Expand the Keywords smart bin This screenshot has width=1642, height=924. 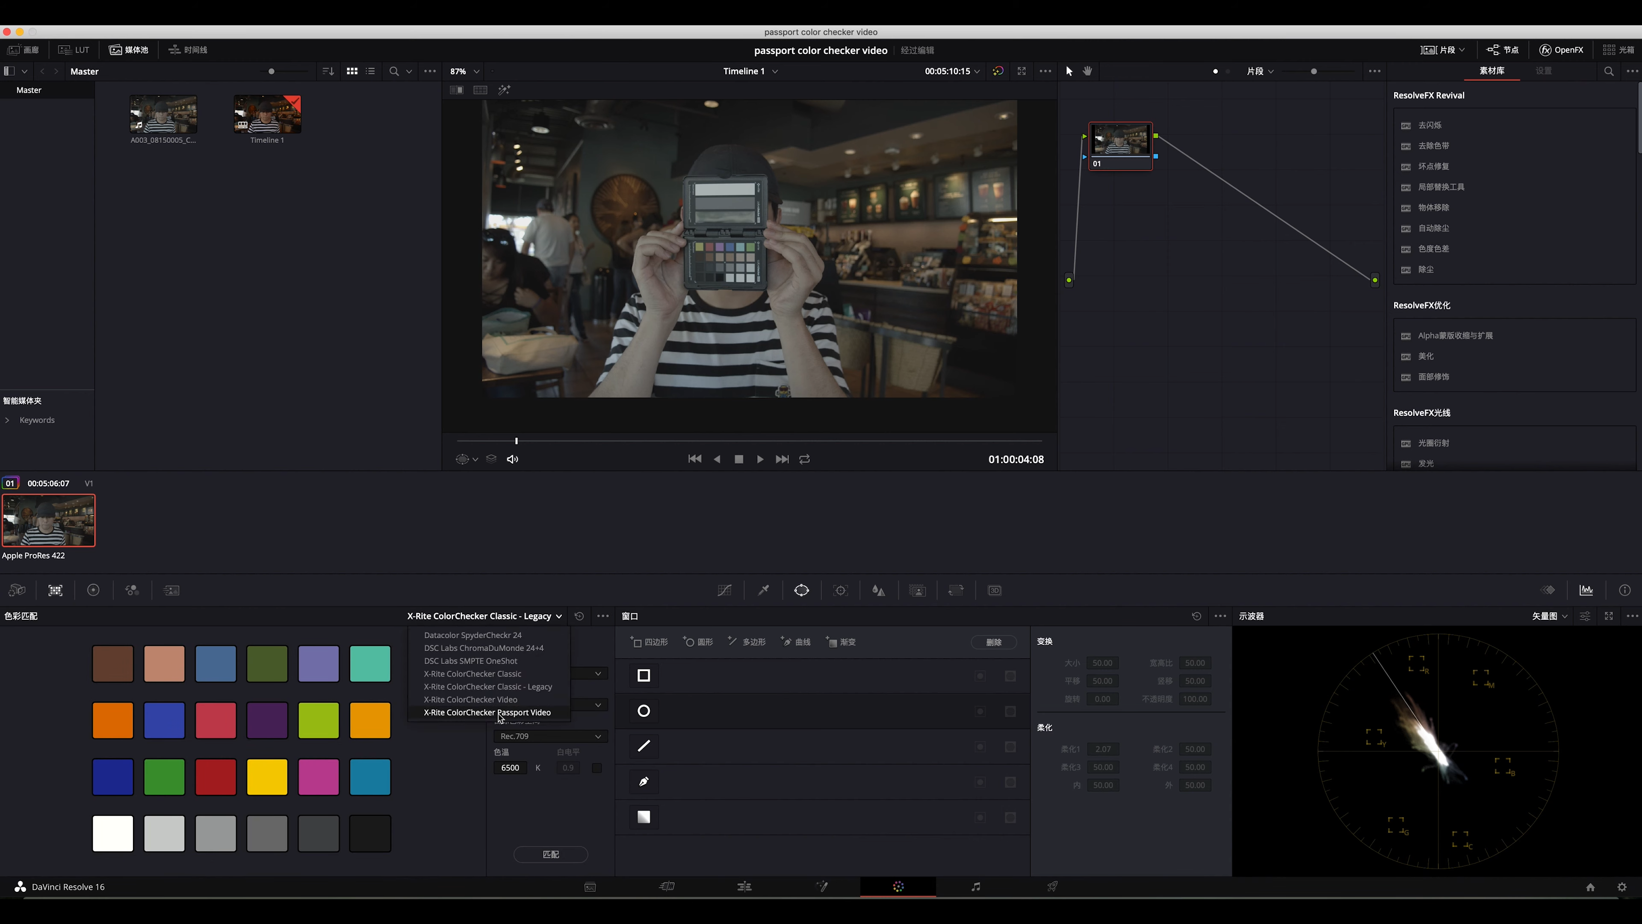point(7,420)
